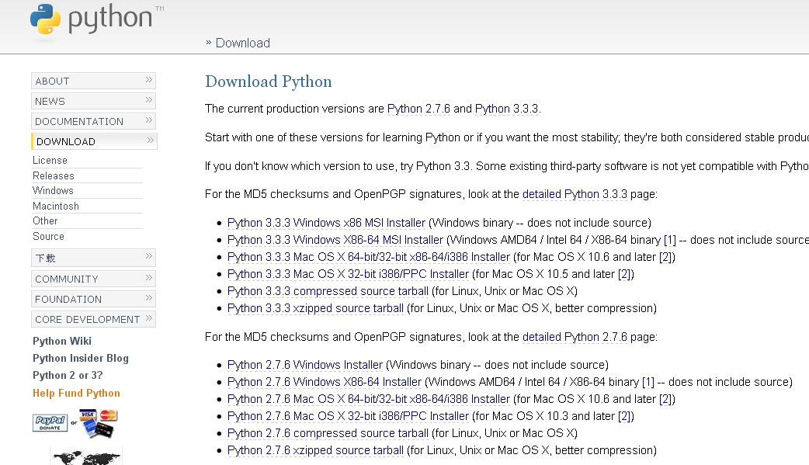Image resolution: width=809 pixels, height=465 pixels.
Task: Open the Python Wiki link
Action: [x=62, y=341]
